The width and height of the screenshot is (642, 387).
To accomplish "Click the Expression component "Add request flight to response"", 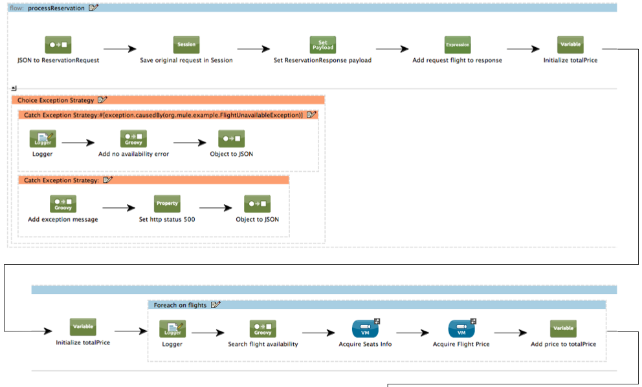I will 458,44.
